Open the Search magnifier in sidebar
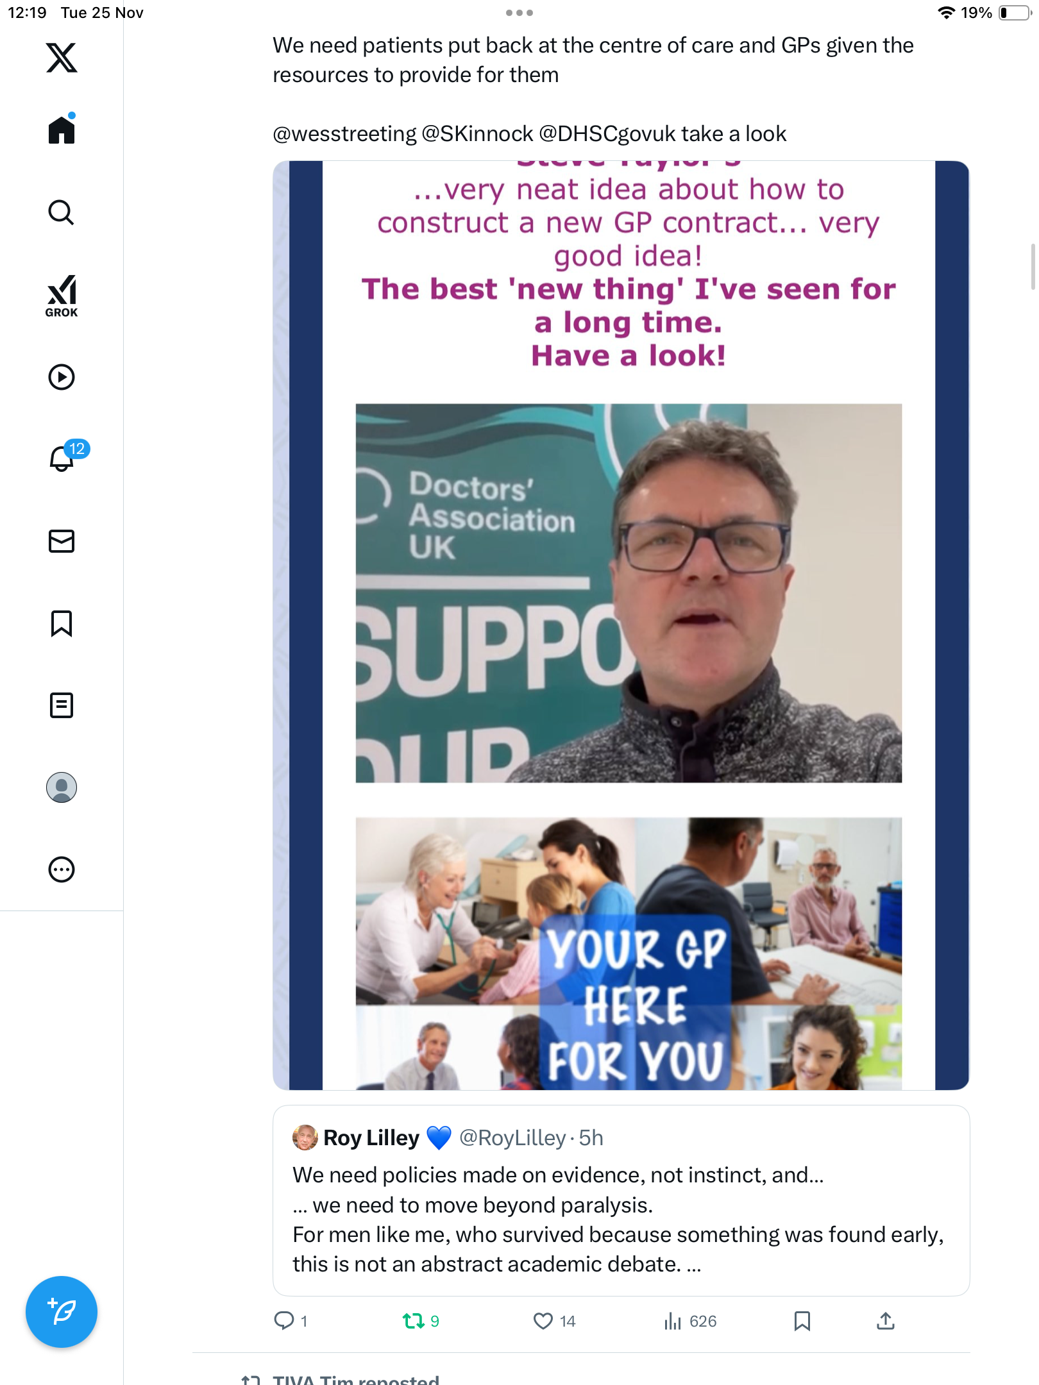This screenshot has height=1385, width=1039. 62,212
